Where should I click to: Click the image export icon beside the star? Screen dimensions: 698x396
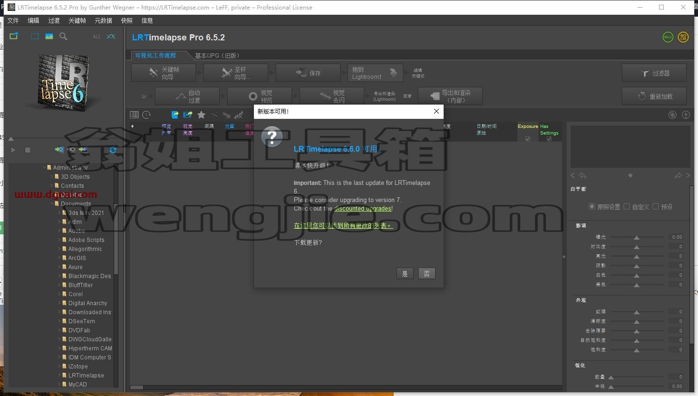click(x=187, y=115)
